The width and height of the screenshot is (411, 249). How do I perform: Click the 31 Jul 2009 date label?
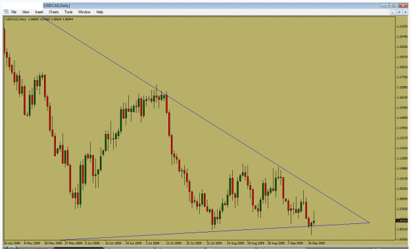[214, 243]
